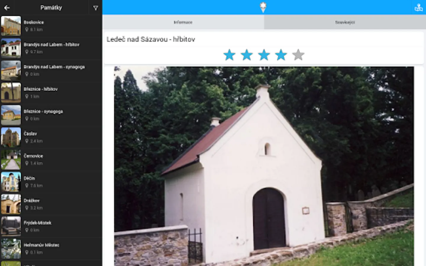Viewport: 426px width, 266px height.
Task: Rate one star
Action: pos(229,55)
